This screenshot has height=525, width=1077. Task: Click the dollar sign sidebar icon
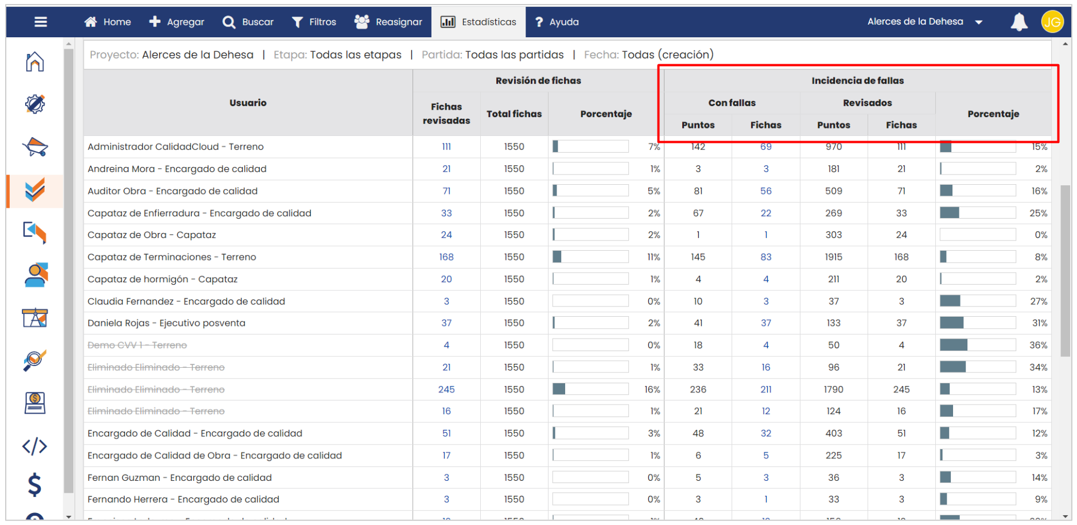pyautogui.click(x=34, y=485)
